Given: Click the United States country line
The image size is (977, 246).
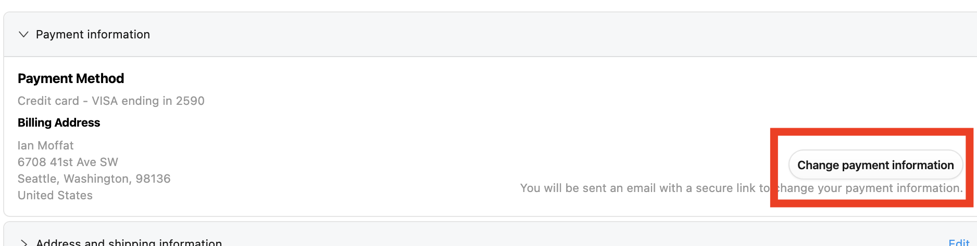Looking at the screenshot, I should coord(55,195).
